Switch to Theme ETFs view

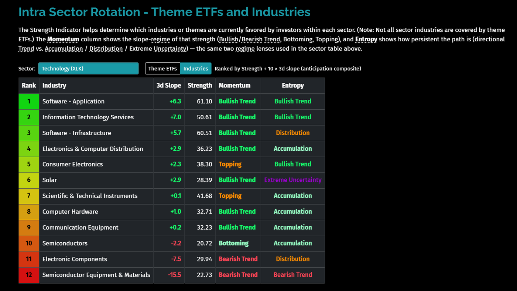tap(162, 68)
